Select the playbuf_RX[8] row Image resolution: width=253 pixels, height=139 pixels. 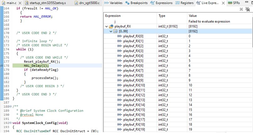point(178,76)
